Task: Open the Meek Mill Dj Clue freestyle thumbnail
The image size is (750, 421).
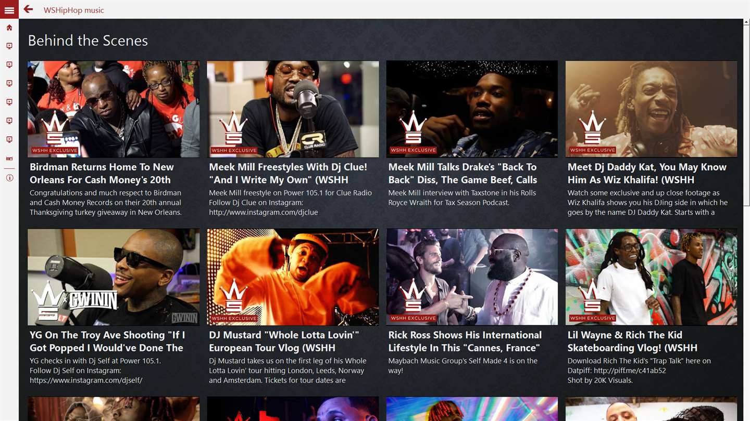Action: tap(293, 109)
